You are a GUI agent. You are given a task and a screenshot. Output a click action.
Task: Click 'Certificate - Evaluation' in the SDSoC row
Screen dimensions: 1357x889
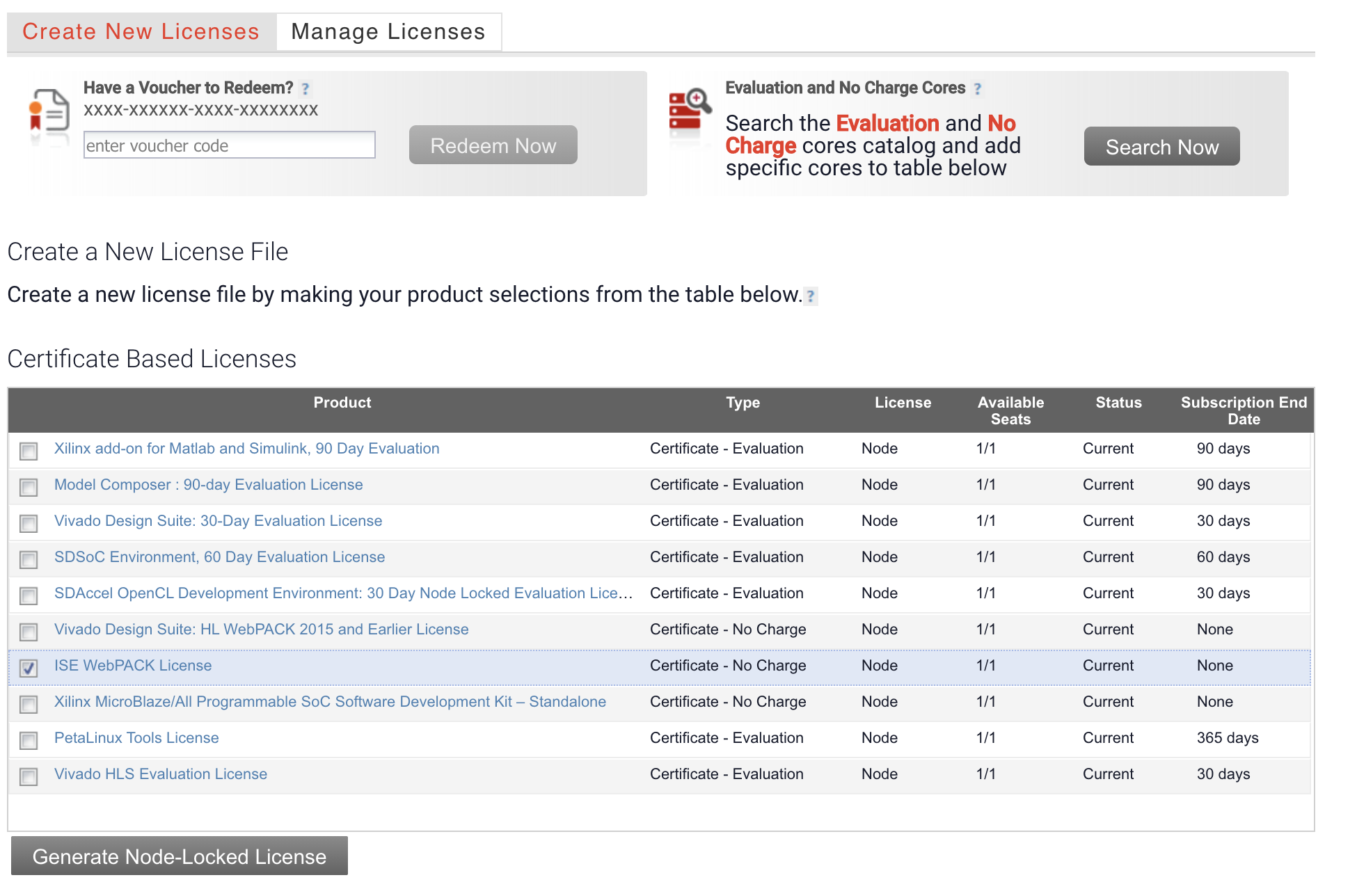click(727, 557)
